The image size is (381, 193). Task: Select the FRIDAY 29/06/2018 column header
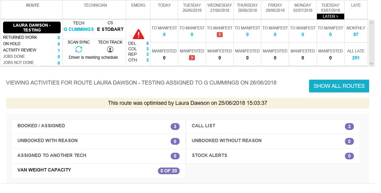(275, 8)
